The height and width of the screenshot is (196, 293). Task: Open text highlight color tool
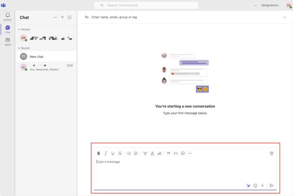pos(145,153)
